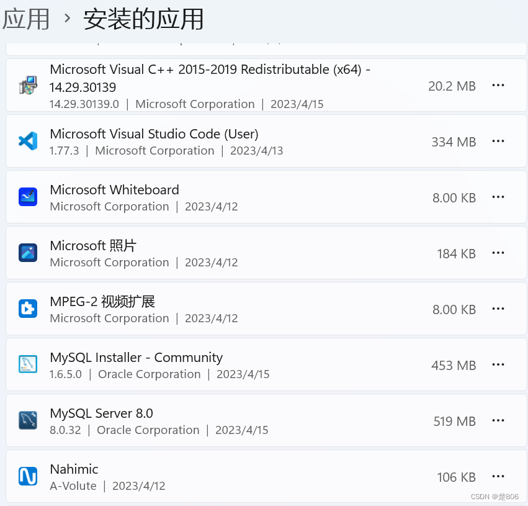The height and width of the screenshot is (506, 528).
Task: Show options menu for MySQL Installer - Community
Action: [x=498, y=365]
